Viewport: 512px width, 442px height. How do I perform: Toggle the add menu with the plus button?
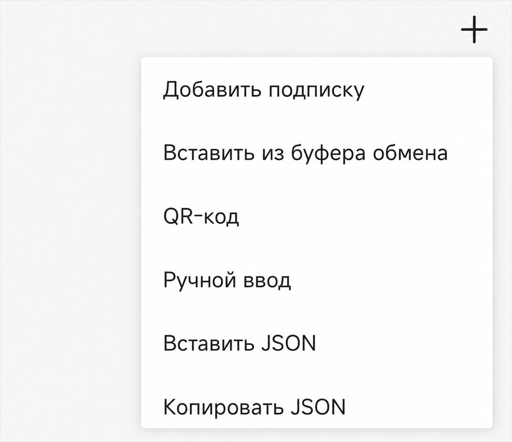click(474, 30)
